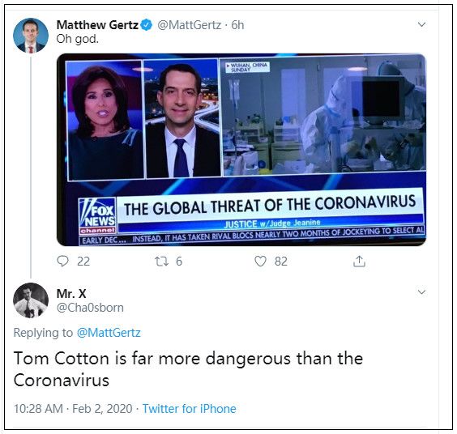Click the 82 likes count

coord(281,262)
